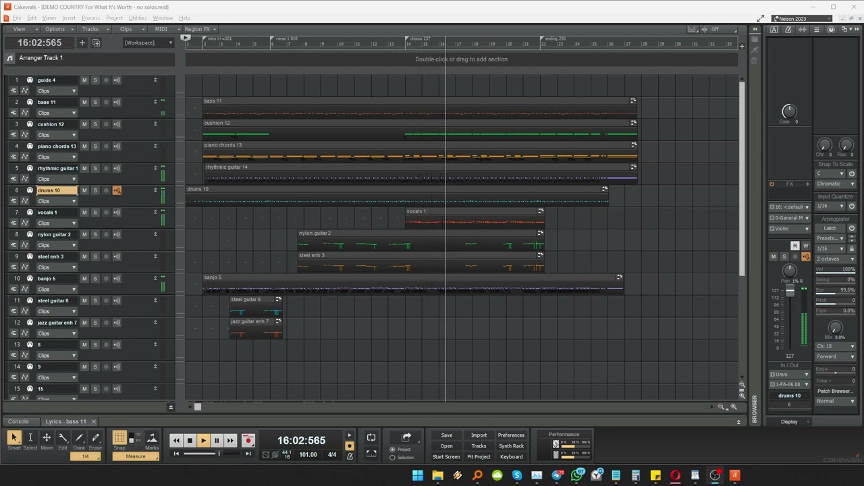The height and width of the screenshot is (486, 864).
Task: Stop playback in transport
Action: coord(190,441)
